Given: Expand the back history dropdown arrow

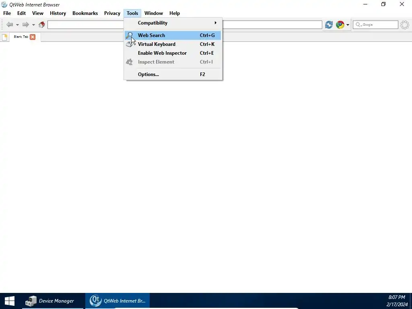Looking at the screenshot, I should tap(17, 25).
